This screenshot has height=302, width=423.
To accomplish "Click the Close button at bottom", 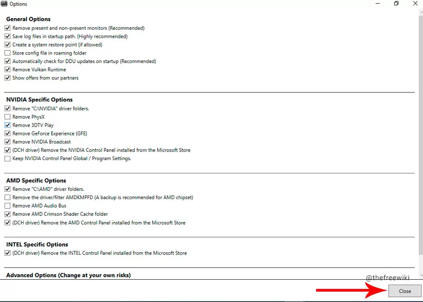I will 405,291.
